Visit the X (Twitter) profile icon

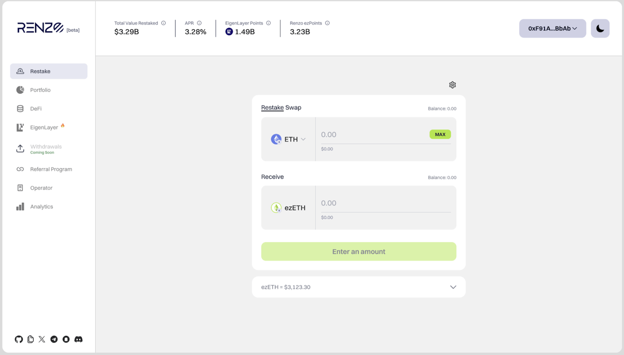[42, 339]
